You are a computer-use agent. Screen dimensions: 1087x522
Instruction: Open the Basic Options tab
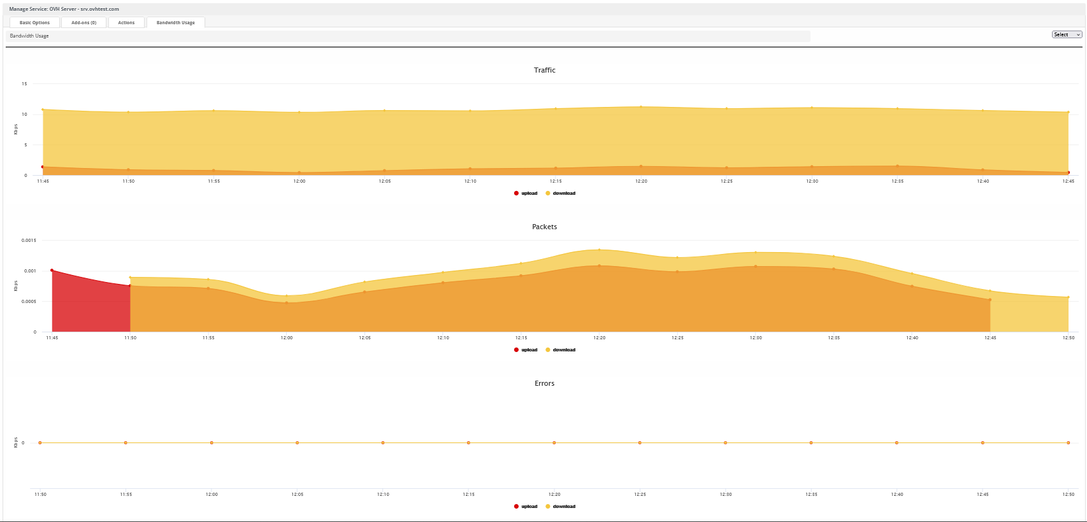(x=34, y=22)
